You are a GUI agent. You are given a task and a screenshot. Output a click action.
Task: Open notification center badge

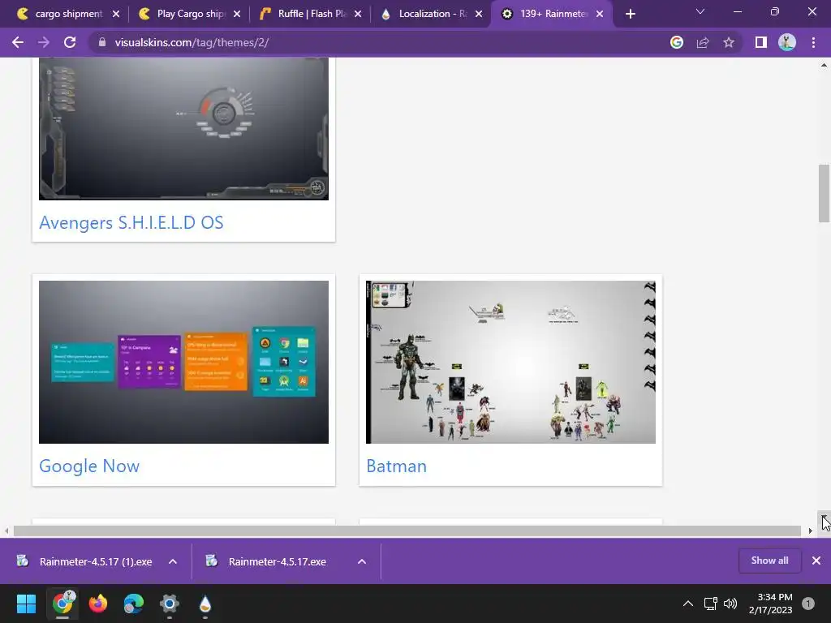808,604
